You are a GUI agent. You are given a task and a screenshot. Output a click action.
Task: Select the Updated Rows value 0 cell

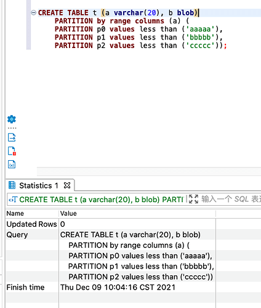[x=63, y=224]
